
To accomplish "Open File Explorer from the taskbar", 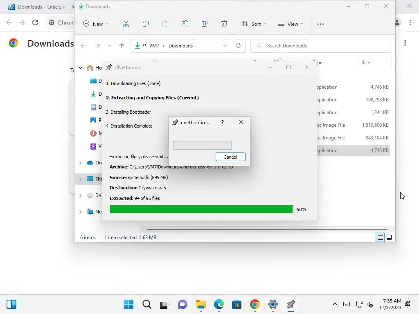I will [x=200, y=304].
